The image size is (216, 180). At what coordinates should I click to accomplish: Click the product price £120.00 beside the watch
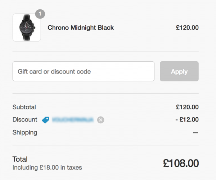tap(187, 28)
